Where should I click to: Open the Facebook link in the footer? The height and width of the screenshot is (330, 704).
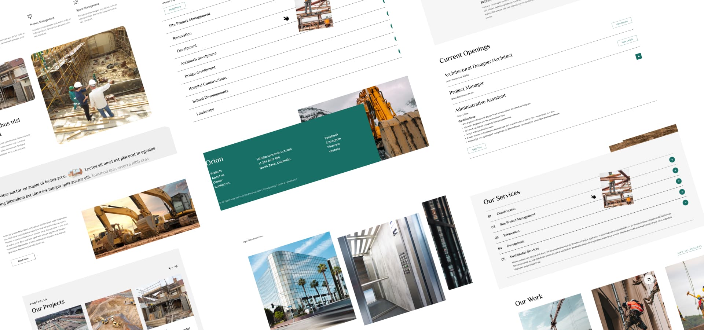pos(331,136)
